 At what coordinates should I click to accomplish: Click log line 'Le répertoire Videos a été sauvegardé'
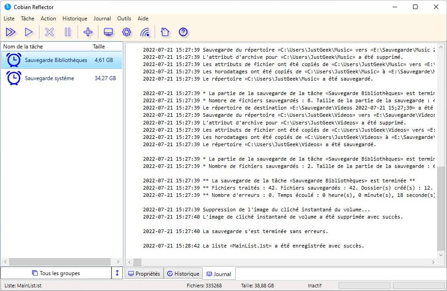259,144
